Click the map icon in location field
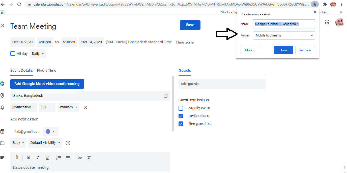Image resolution: width=347 pixels, height=173 pixels. tap(165, 96)
